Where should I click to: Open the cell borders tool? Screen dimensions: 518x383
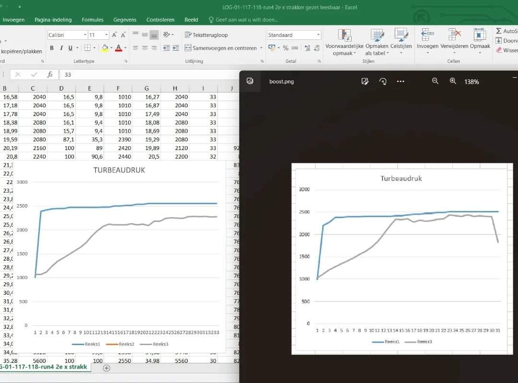[x=88, y=48]
